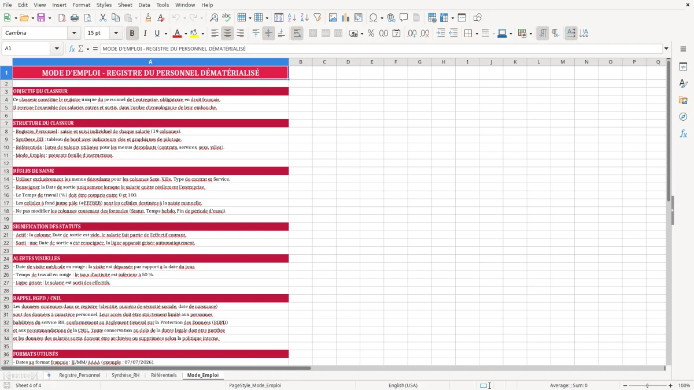Open sidebar Gallery panel
The image size is (694, 390).
683,101
